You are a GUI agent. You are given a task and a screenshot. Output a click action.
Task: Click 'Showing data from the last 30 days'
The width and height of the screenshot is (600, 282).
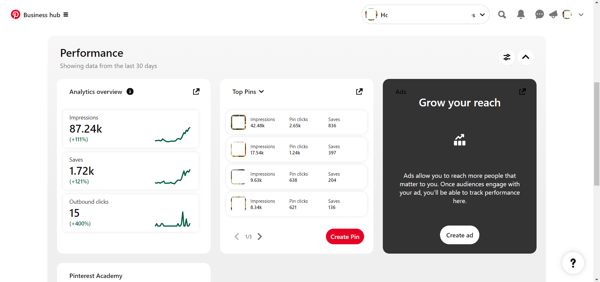(108, 66)
